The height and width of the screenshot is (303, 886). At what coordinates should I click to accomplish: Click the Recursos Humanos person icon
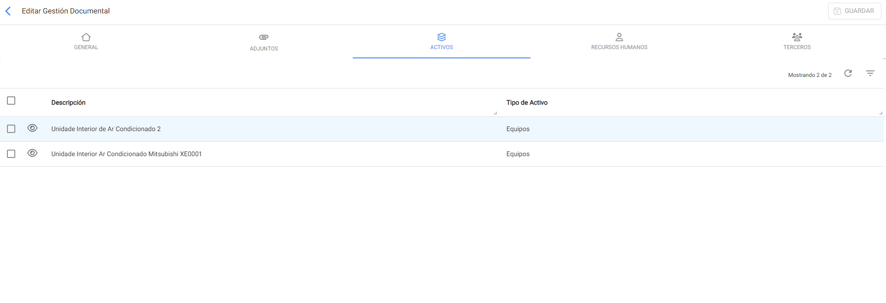click(x=619, y=37)
